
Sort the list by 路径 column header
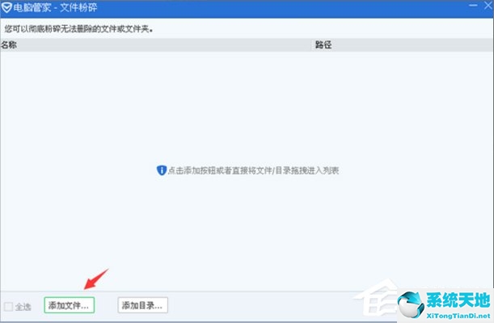(x=403, y=45)
